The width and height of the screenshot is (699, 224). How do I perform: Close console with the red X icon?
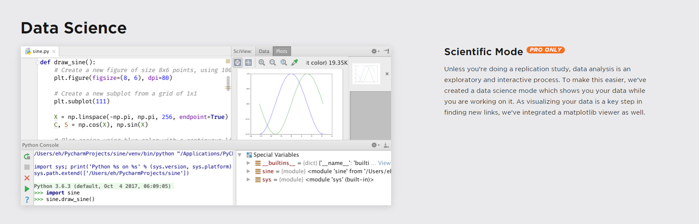[x=27, y=178]
